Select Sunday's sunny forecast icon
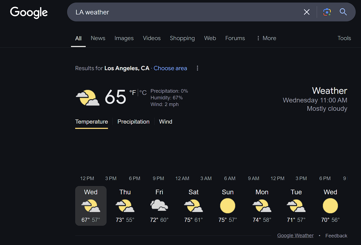This screenshot has height=245, width=361. (227, 206)
